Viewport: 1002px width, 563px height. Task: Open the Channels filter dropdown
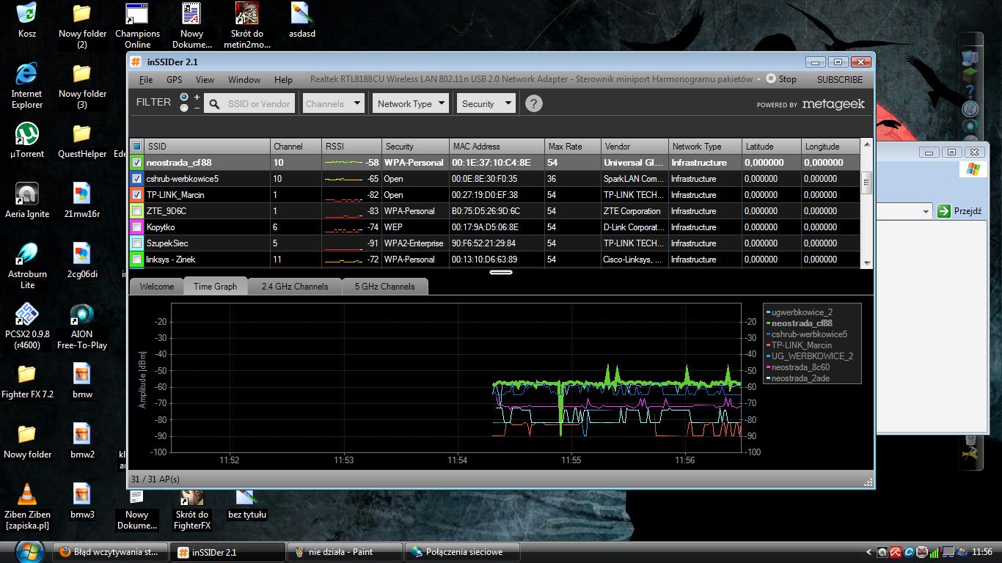334,103
